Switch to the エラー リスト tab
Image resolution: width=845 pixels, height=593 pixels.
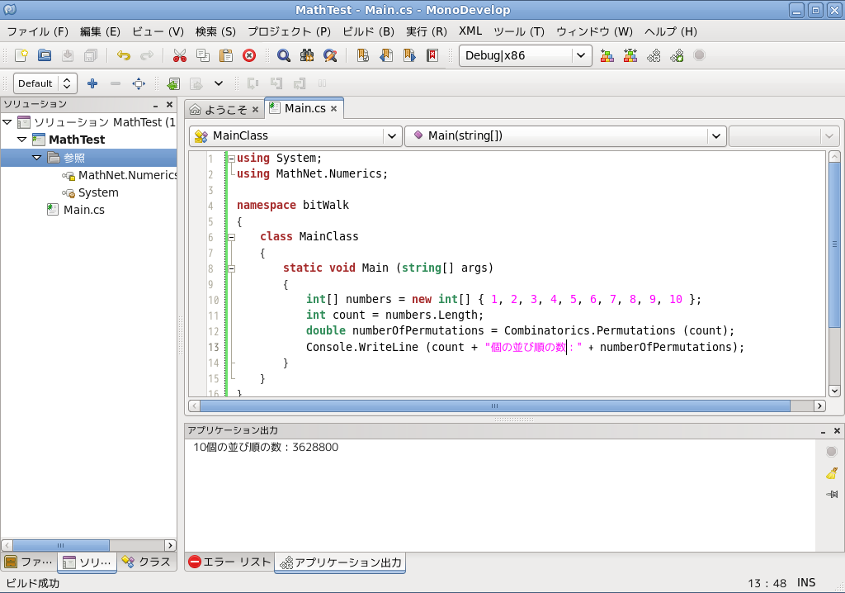(x=229, y=562)
